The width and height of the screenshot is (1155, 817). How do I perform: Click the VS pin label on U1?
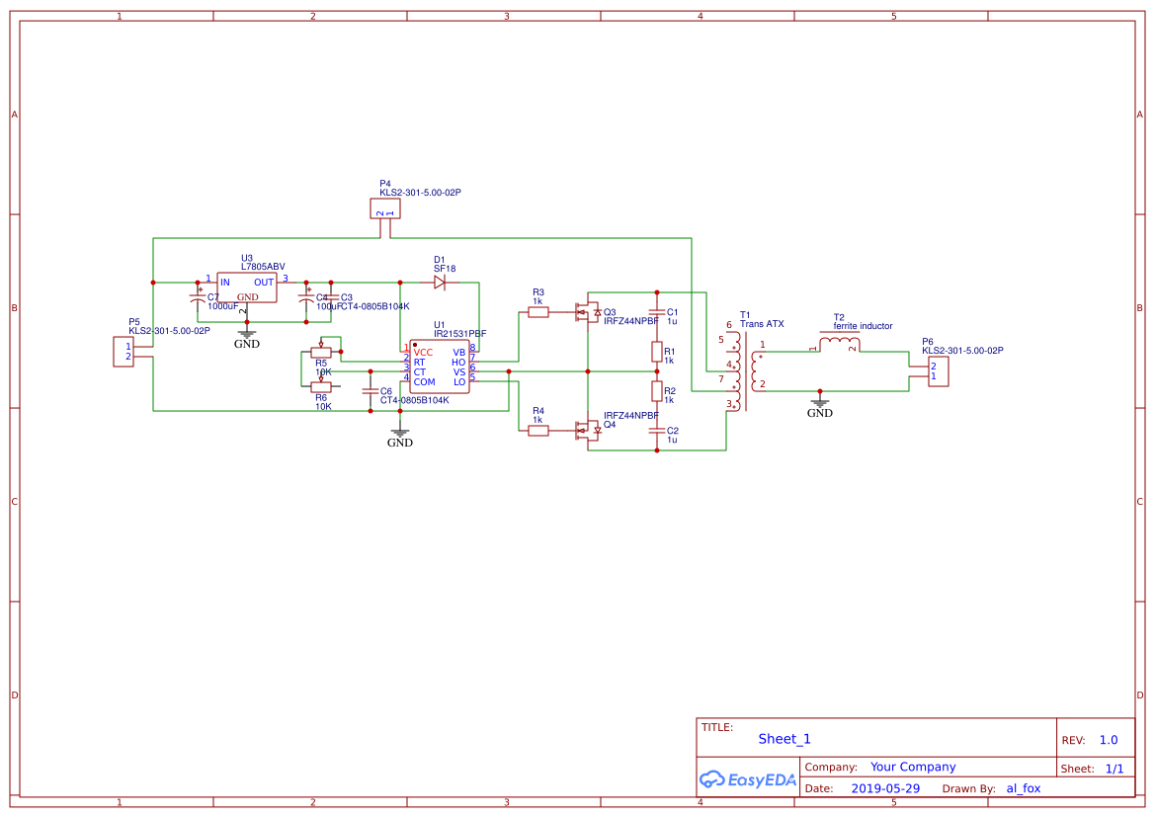458,372
